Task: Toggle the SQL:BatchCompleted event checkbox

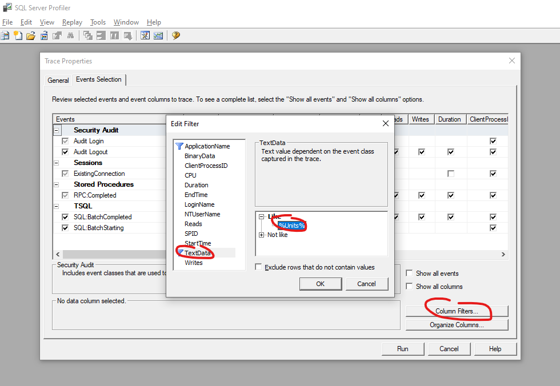Action: coord(65,217)
